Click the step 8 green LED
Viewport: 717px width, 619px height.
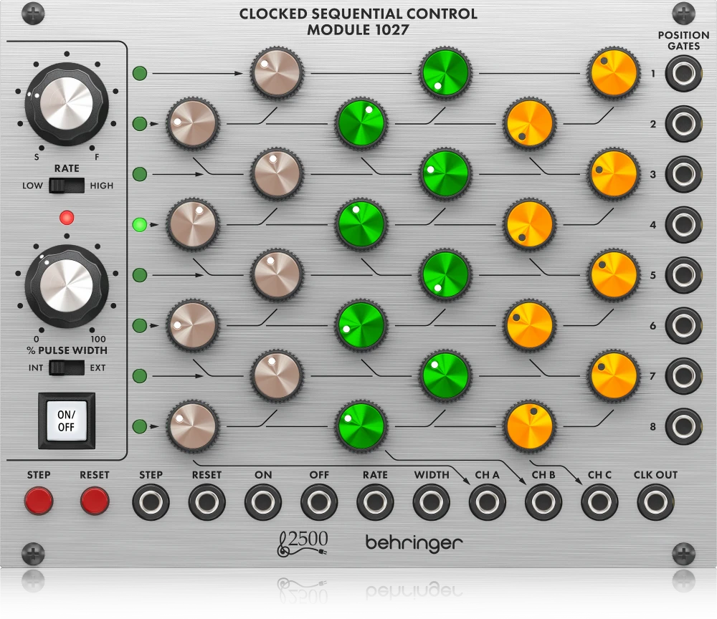(140, 426)
